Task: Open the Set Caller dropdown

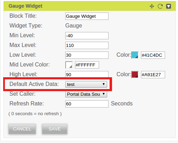Action: tap(86, 94)
